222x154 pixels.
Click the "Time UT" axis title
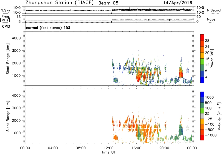coord(109,152)
